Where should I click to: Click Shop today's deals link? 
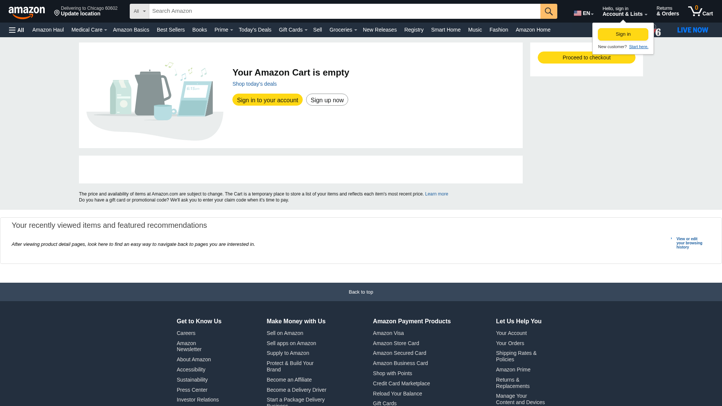point(255,84)
